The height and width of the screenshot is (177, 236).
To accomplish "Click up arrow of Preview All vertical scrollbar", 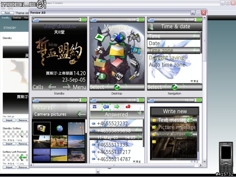I will coord(205,18).
